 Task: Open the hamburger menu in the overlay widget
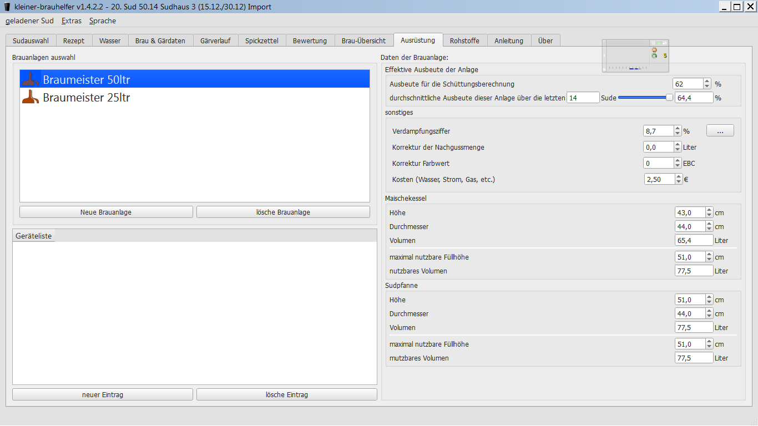pos(653,43)
